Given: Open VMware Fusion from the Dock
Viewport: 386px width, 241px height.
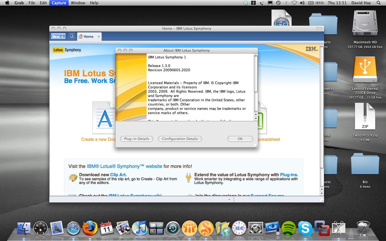Looking at the screenshot, I should (322, 228).
